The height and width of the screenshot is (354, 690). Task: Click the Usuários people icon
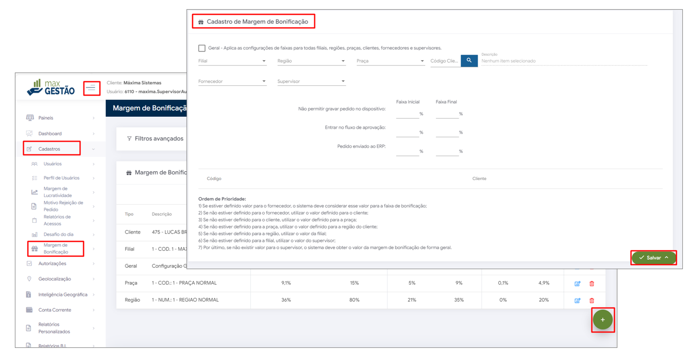35,164
